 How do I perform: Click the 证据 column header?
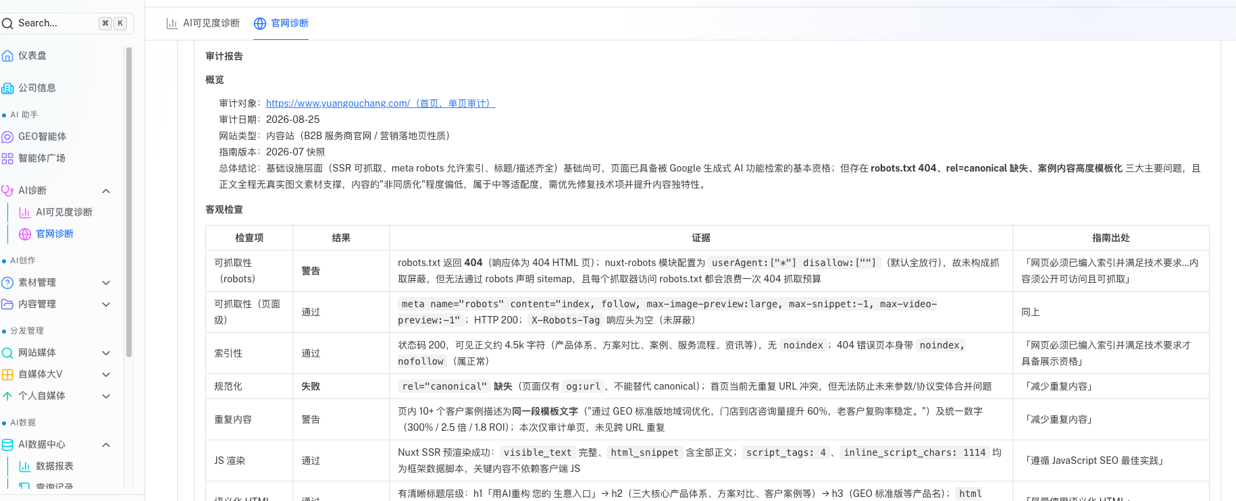(x=701, y=238)
